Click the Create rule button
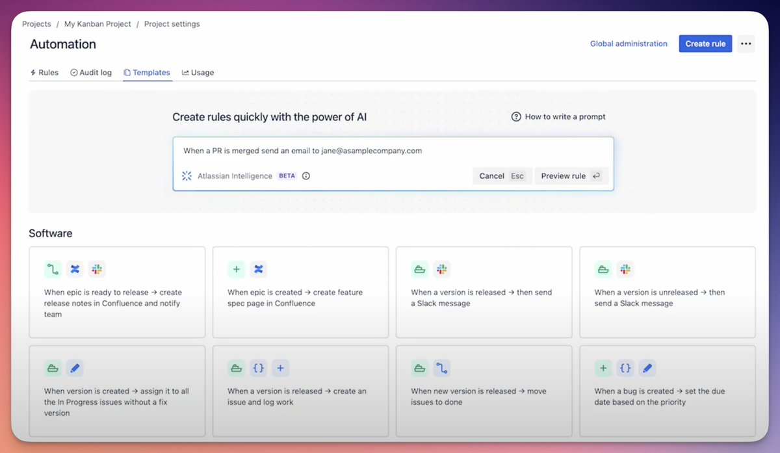This screenshot has width=780, height=453. [705, 44]
